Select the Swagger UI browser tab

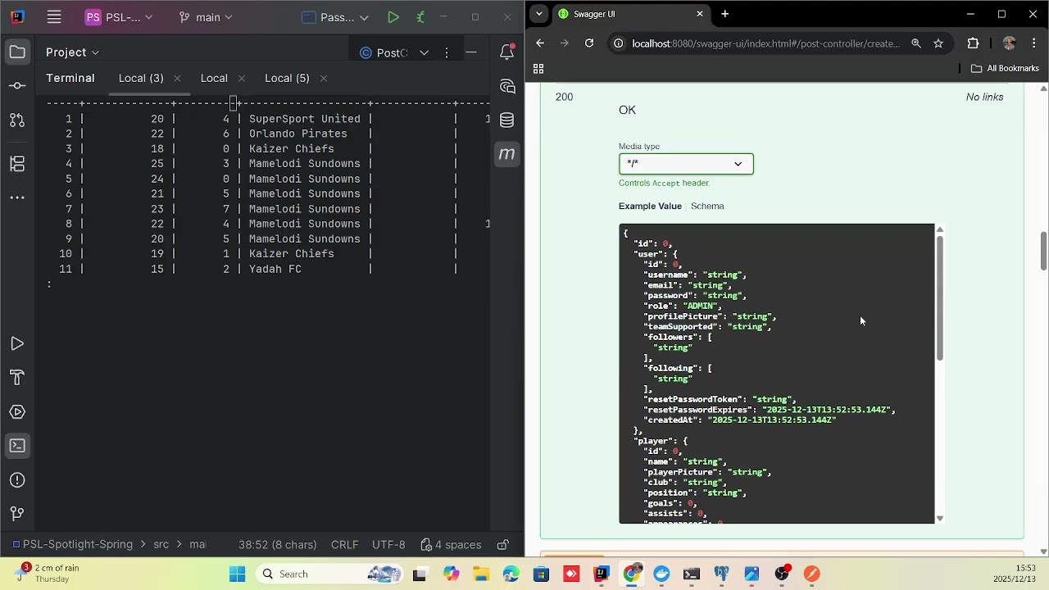(x=629, y=14)
